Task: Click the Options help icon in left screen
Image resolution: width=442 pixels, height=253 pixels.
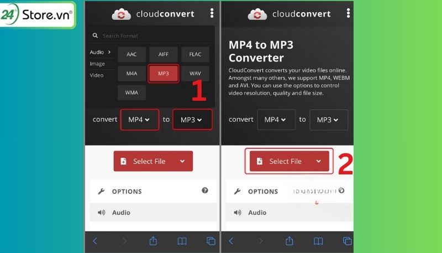Action: coord(205,190)
